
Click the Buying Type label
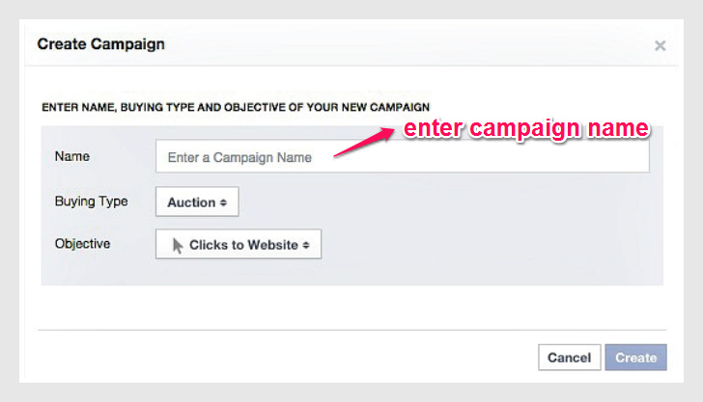coord(91,201)
